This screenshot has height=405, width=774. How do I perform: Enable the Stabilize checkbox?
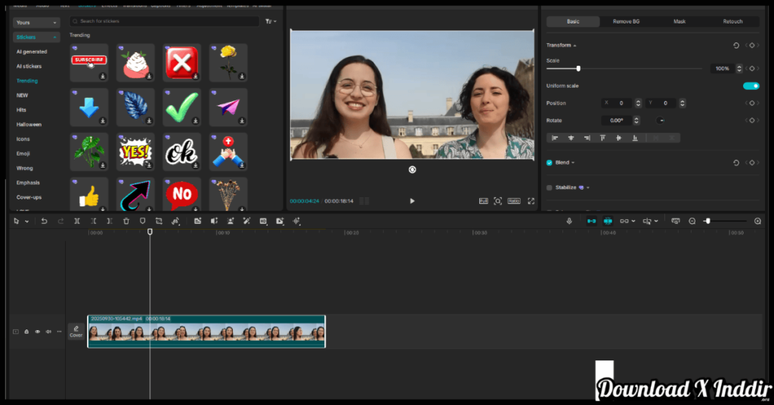click(x=550, y=187)
